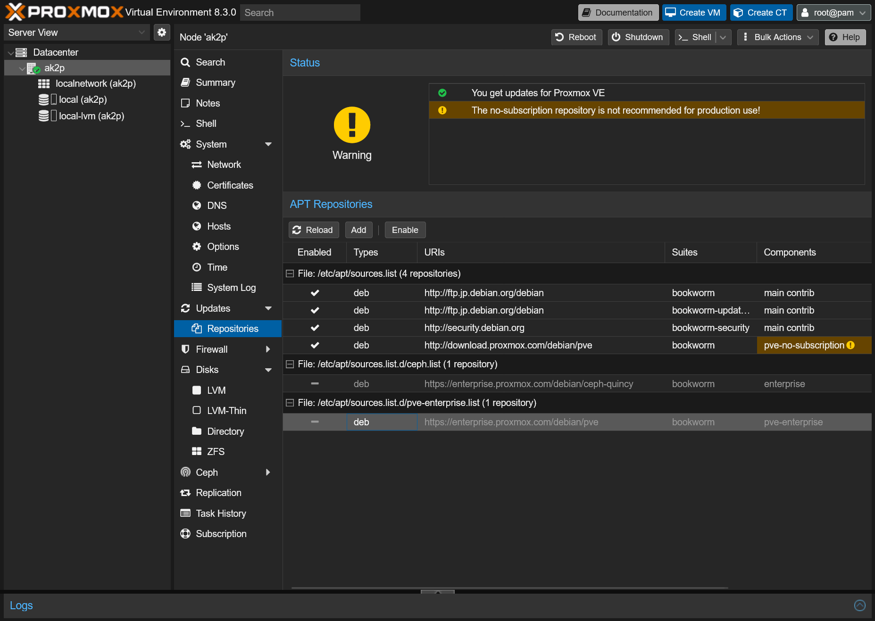Open the Notes menu item
Viewport: 875px width, 621px height.
pos(228,103)
